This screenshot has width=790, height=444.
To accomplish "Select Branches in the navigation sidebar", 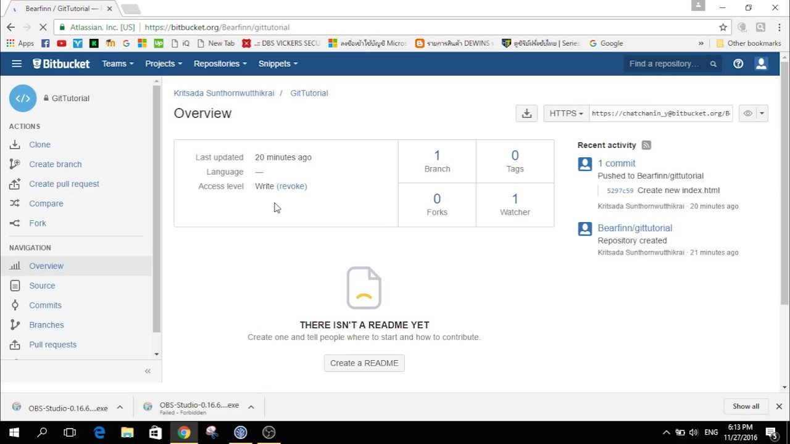I will click(x=46, y=325).
